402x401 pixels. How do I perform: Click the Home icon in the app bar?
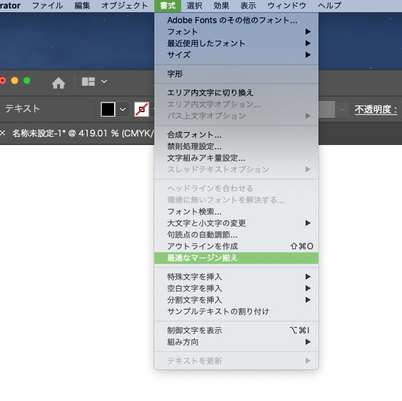coord(59,82)
